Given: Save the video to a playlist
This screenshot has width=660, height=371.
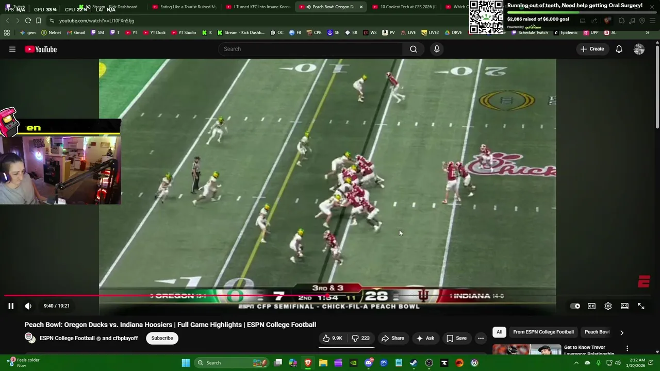Looking at the screenshot, I should pyautogui.click(x=456, y=338).
